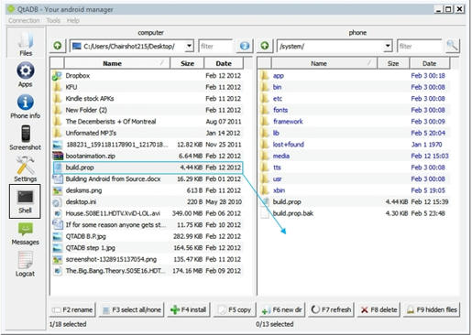Select the KFU folder row
The width and height of the screenshot is (472, 335).
point(148,87)
